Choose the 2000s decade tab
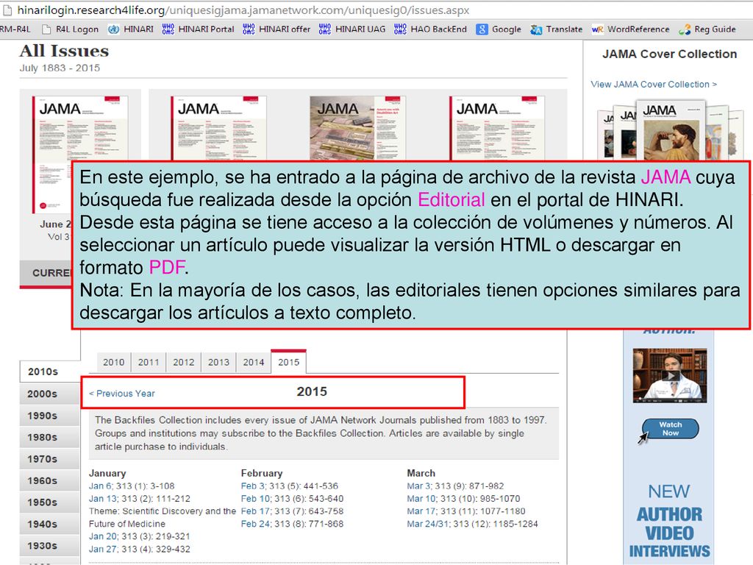753x565 pixels. point(50,394)
